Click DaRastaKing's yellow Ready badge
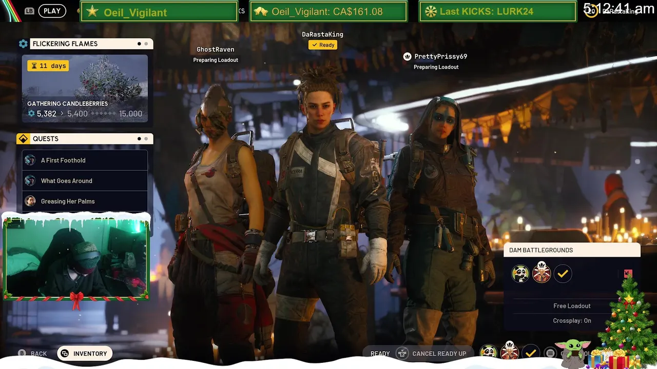Image resolution: width=657 pixels, height=369 pixels. pyautogui.click(x=323, y=45)
